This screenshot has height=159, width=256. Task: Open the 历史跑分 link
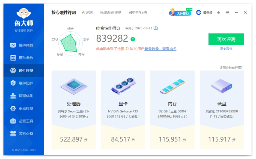click(226, 49)
